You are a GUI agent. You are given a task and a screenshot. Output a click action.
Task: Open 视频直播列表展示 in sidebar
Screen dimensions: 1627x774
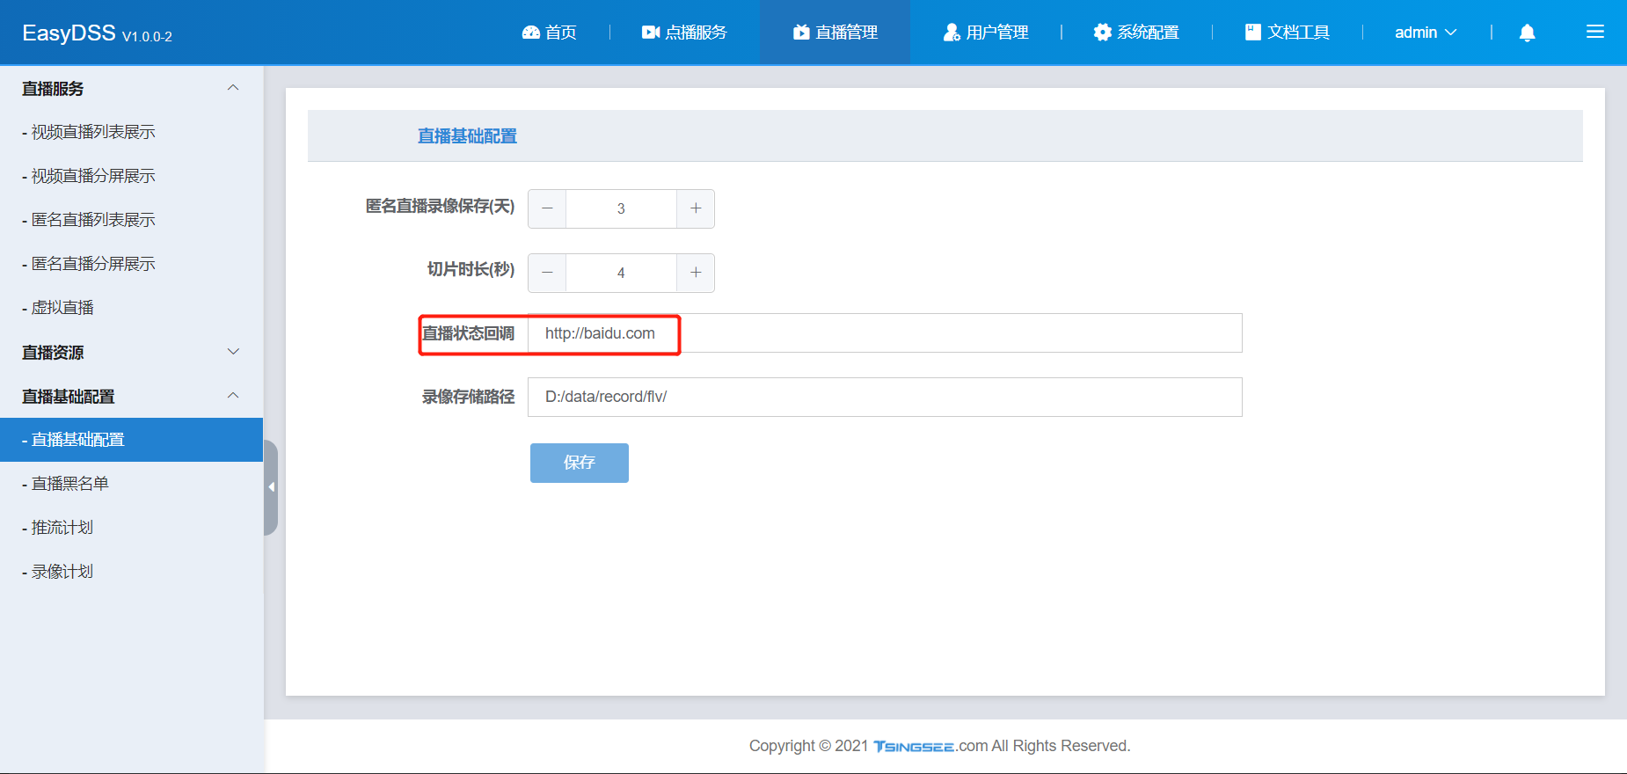click(132, 132)
